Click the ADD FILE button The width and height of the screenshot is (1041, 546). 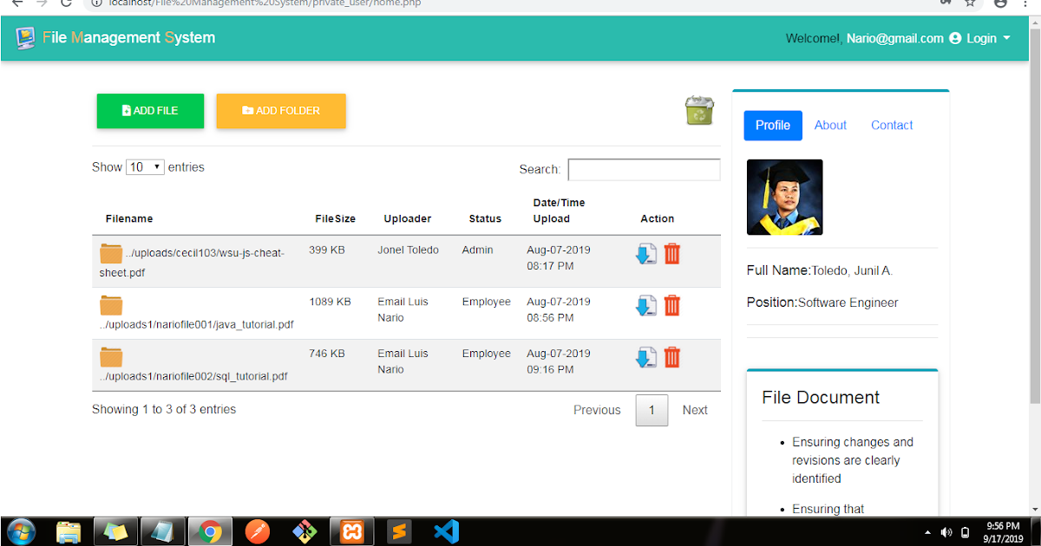point(149,111)
